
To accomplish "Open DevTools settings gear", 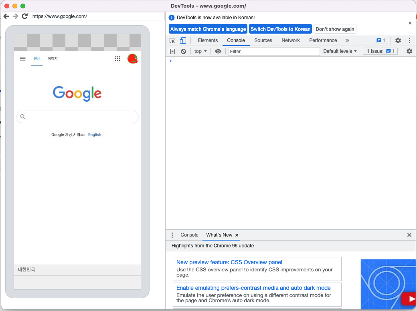I will (398, 40).
